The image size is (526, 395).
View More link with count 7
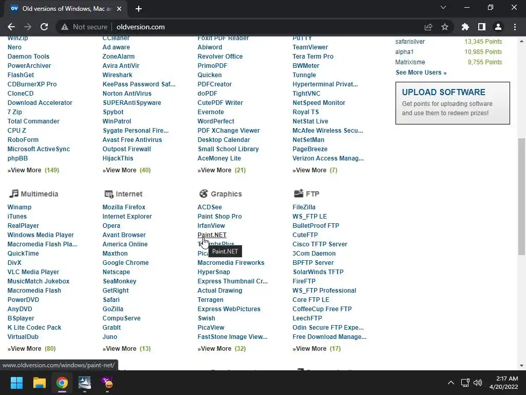click(x=315, y=170)
